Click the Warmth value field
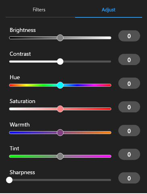 (x=129, y=131)
